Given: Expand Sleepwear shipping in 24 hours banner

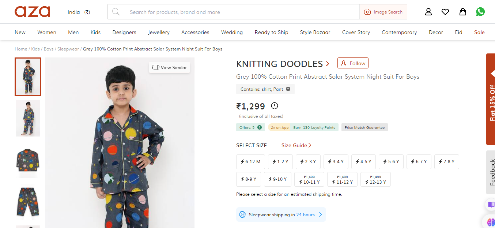Looking at the screenshot, I should (x=281, y=214).
